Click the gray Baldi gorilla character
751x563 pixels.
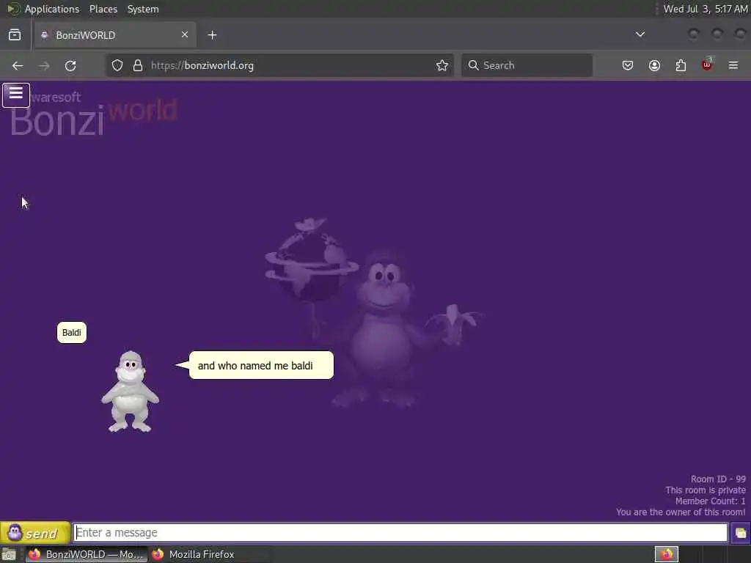[x=131, y=391]
